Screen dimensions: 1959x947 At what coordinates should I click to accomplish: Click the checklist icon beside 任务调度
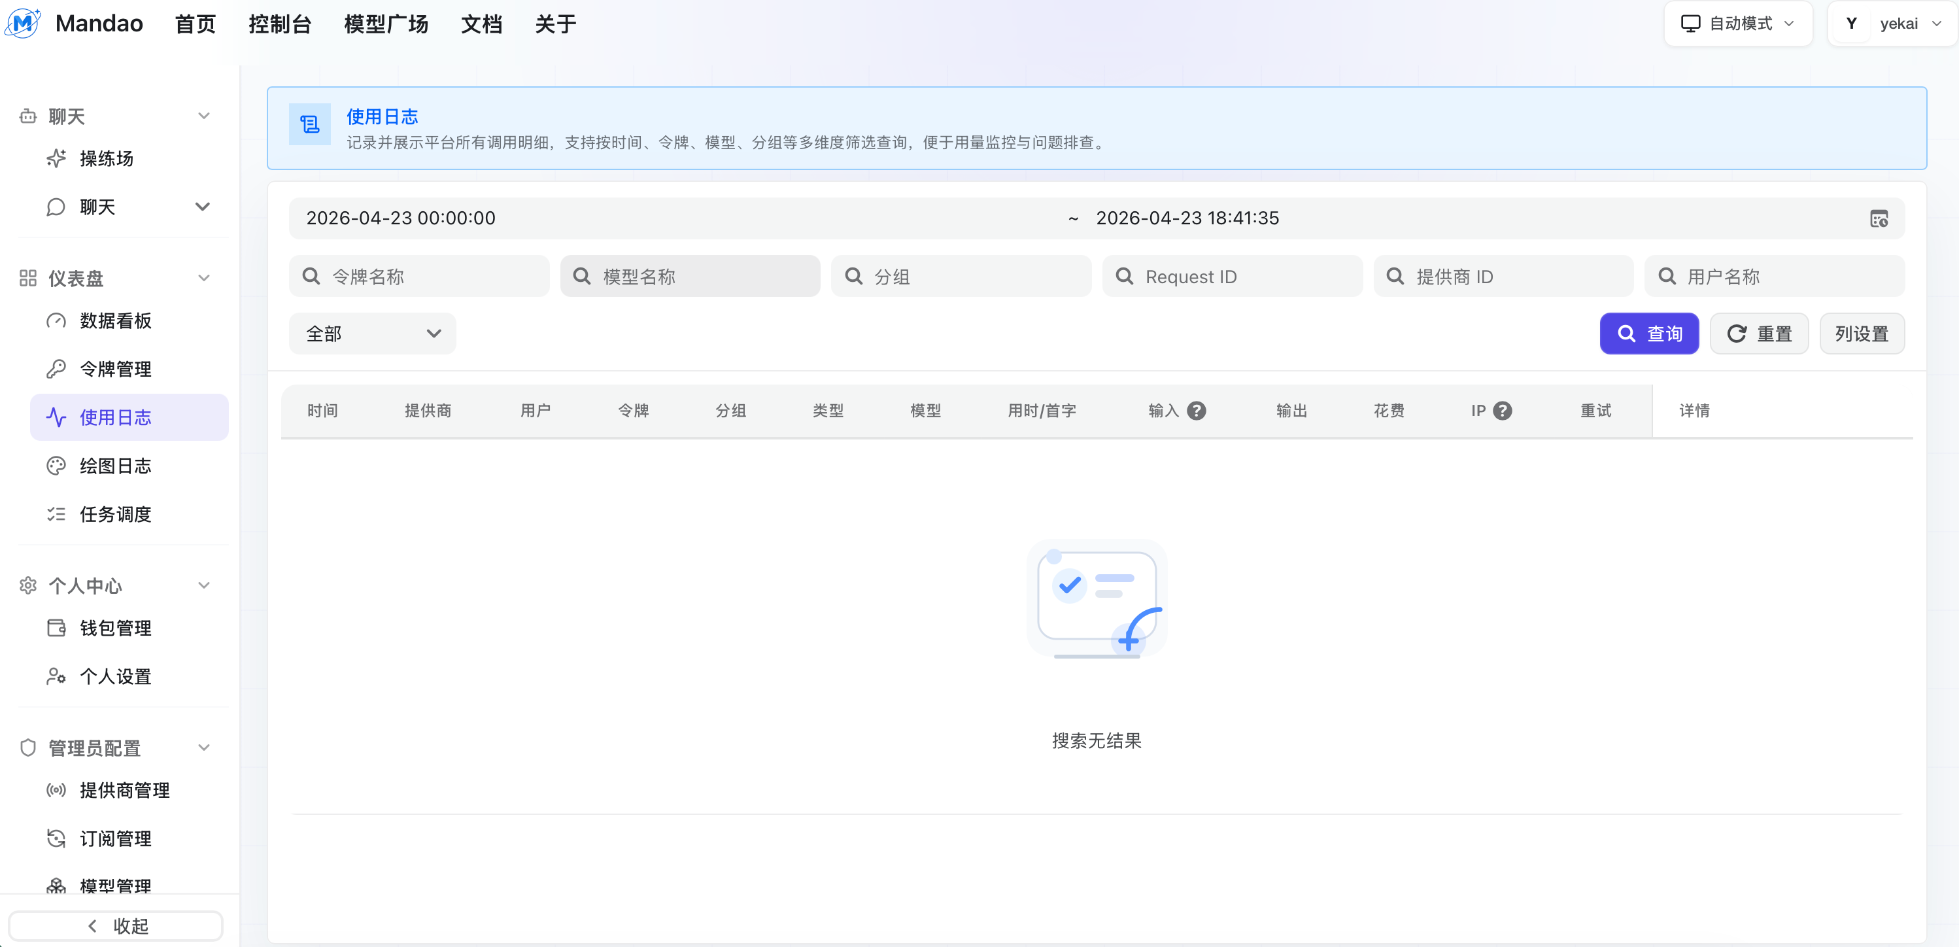(56, 514)
